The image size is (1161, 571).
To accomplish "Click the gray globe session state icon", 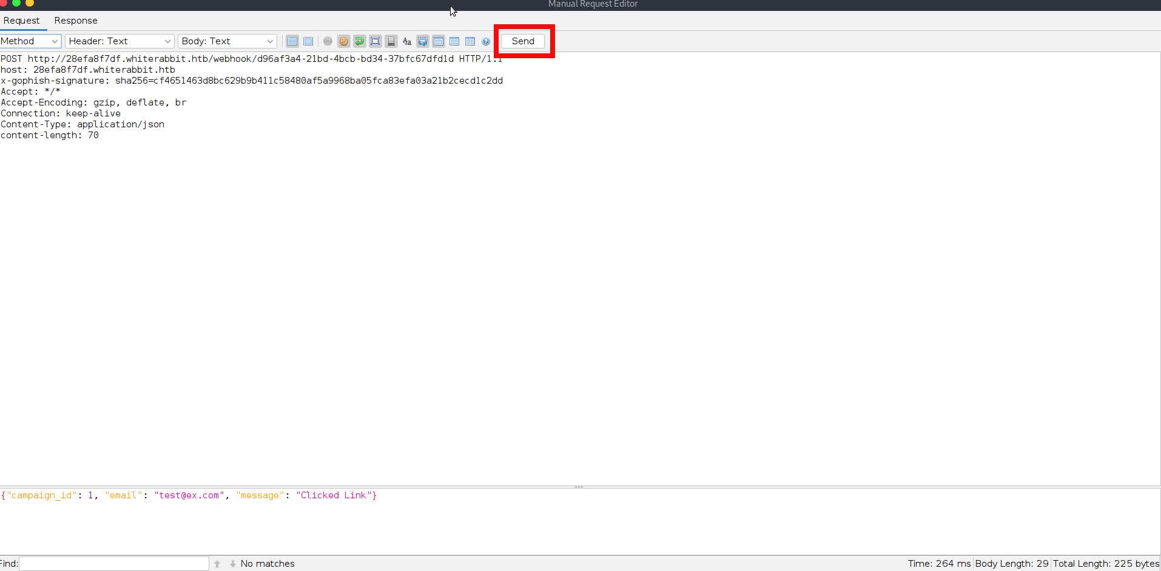I will tap(328, 41).
